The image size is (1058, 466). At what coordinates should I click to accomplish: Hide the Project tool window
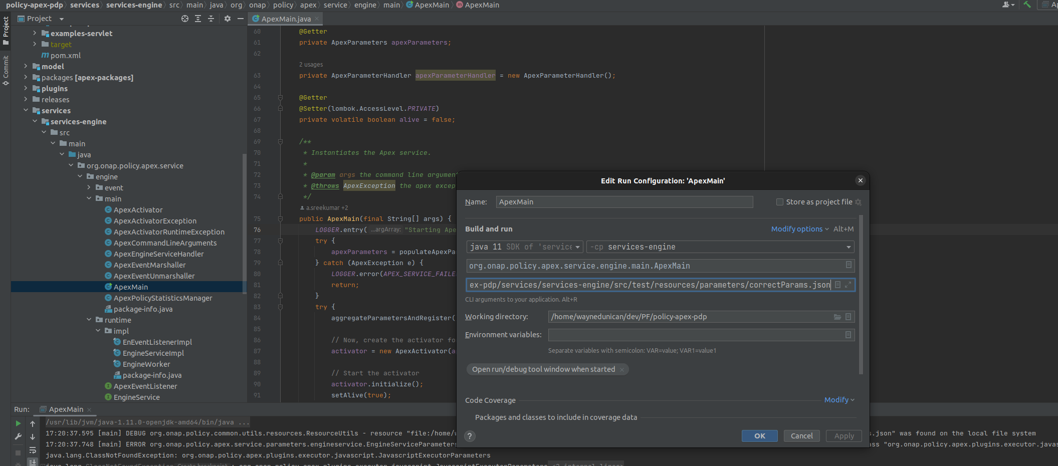(x=241, y=19)
